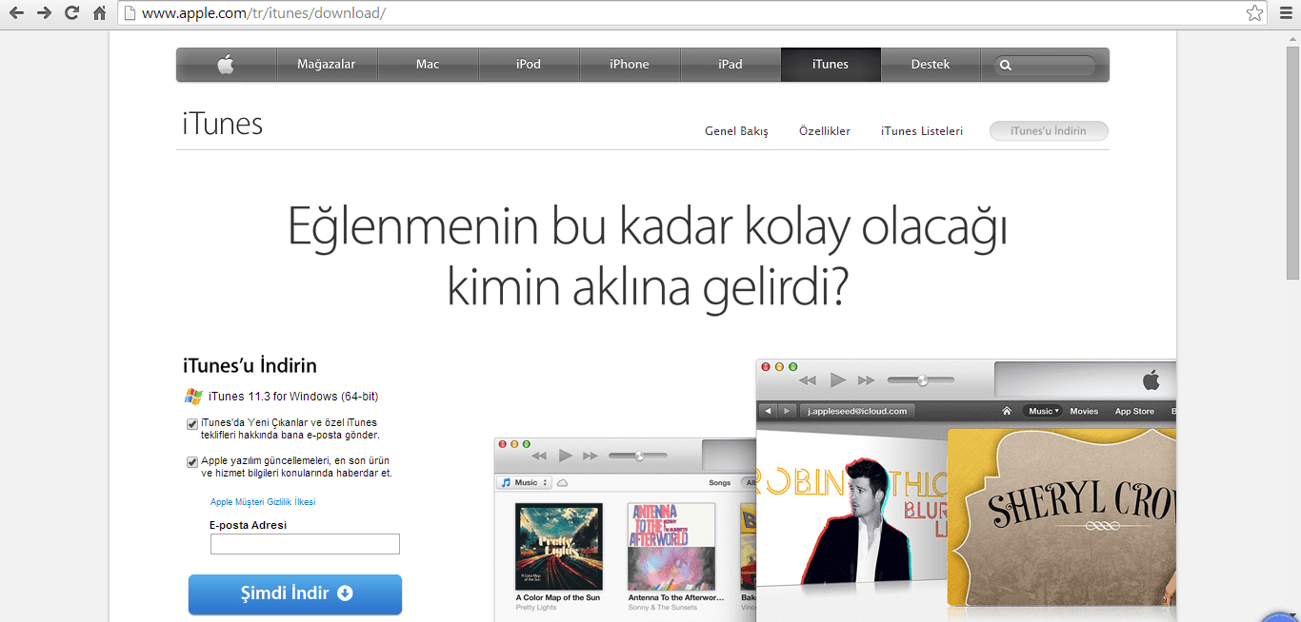Click the Apple logo in the navigation bar
The height and width of the screenshot is (622, 1301).
tap(226, 65)
